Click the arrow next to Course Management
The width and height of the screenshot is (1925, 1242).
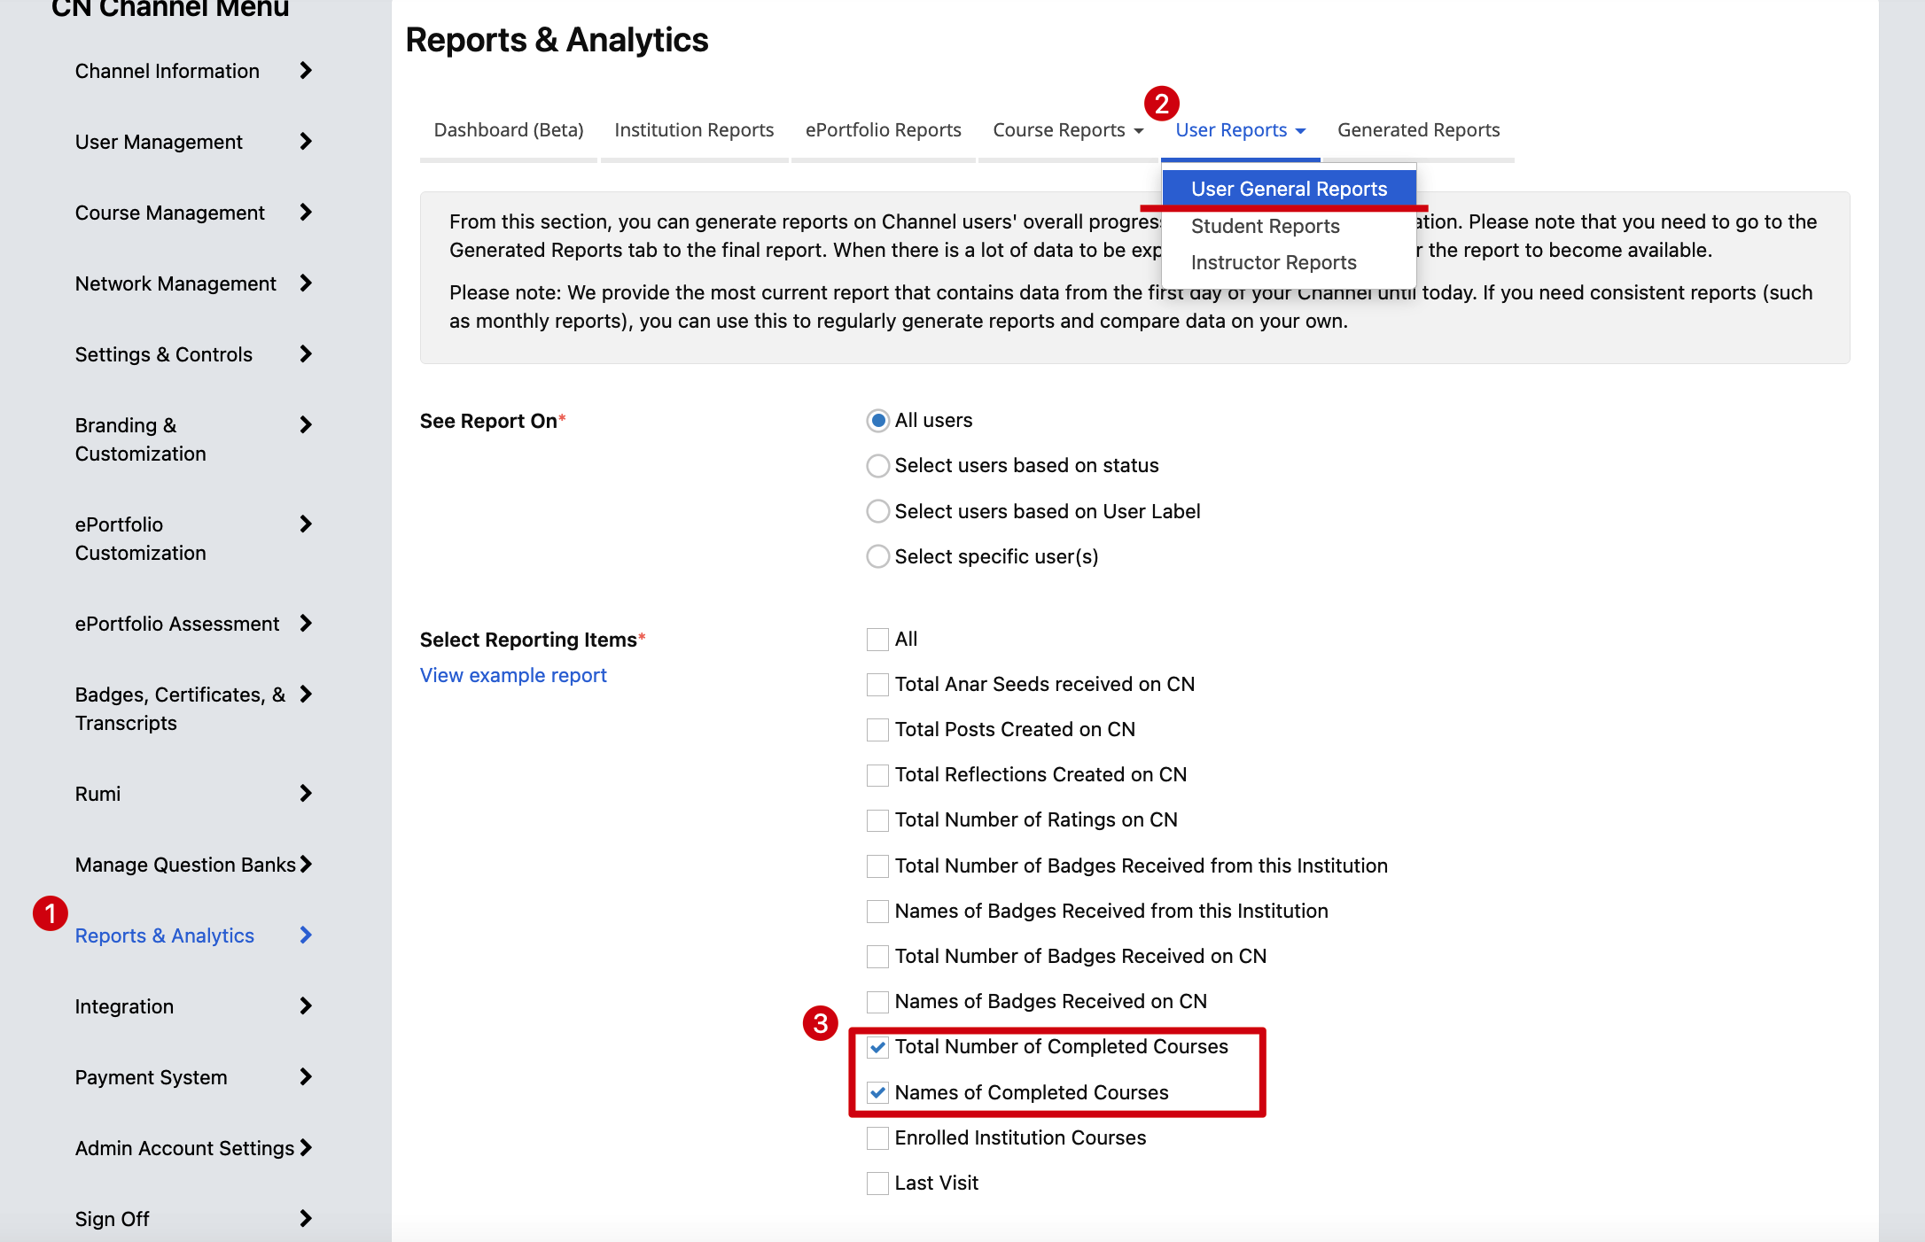click(x=306, y=213)
